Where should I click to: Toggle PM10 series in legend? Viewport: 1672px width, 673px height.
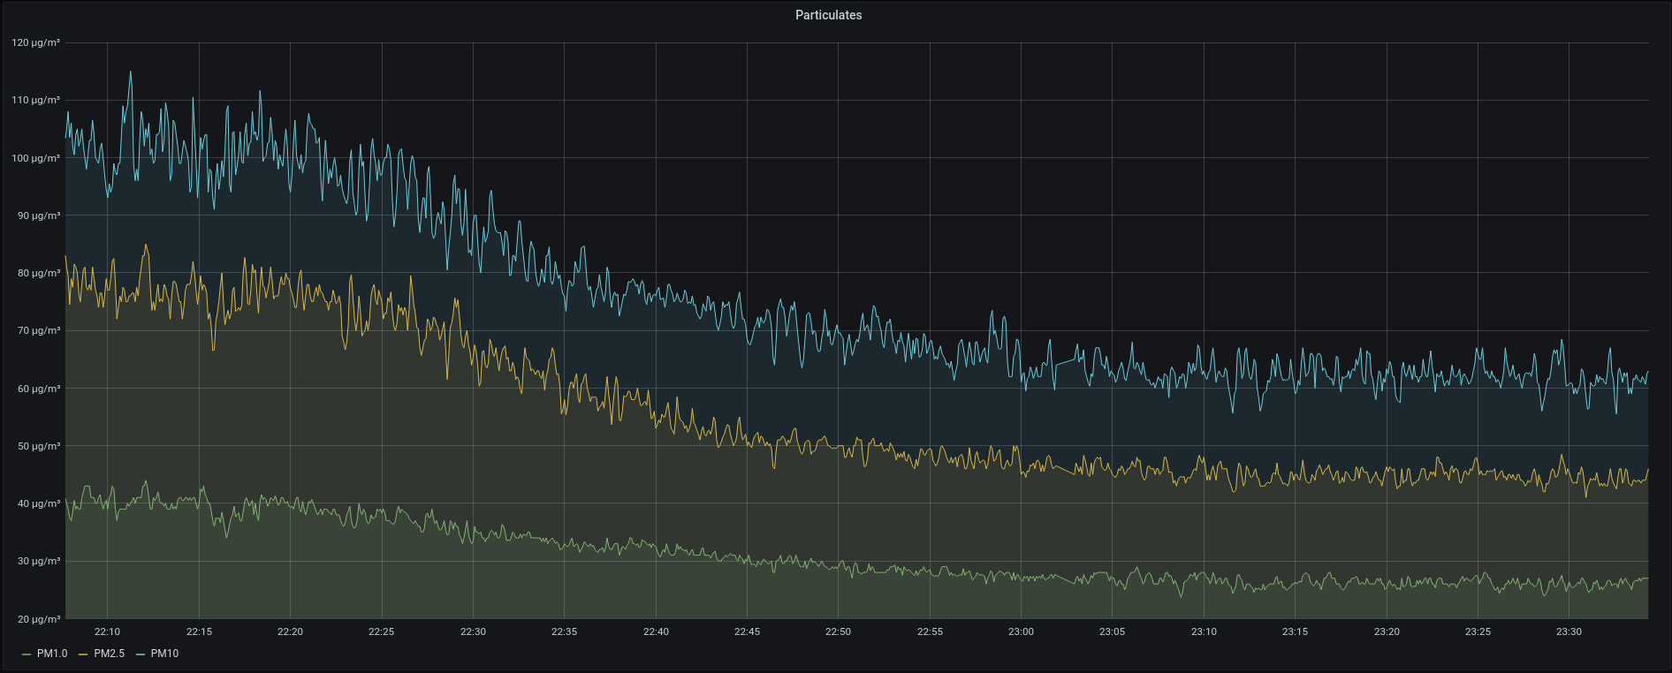pos(164,654)
